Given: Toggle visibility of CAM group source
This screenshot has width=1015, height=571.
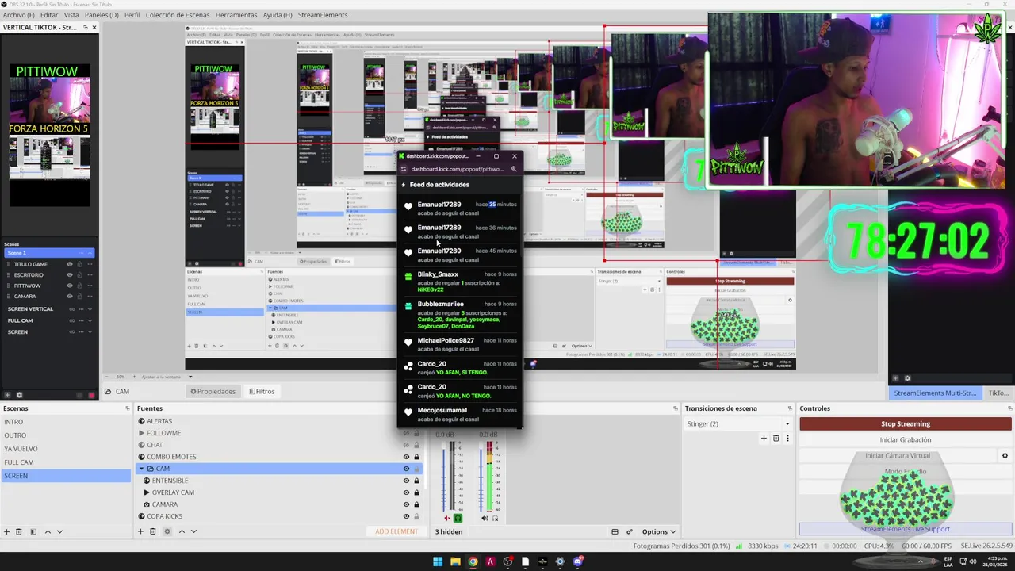Looking at the screenshot, I should (x=406, y=469).
